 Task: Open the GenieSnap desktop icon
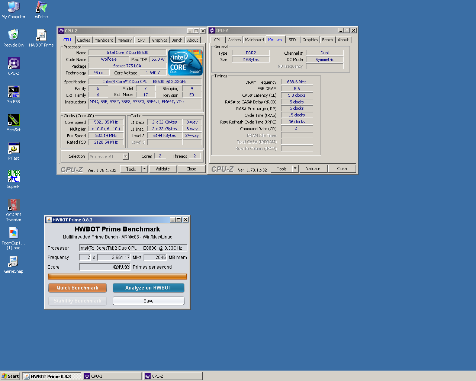[13, 265]
